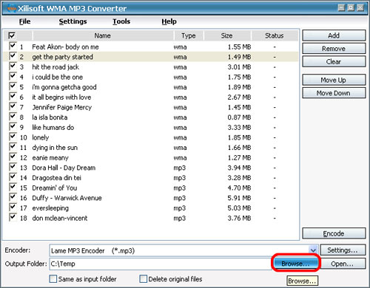370x288 pixels.
Task: Click size value '0.87 MB'
Action: click(x=239, y=117)
